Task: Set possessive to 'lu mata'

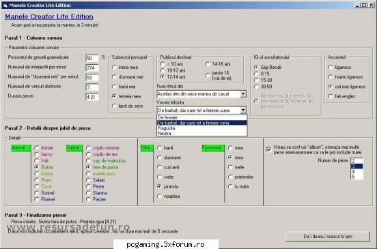Action: click(x=230, y=186)
